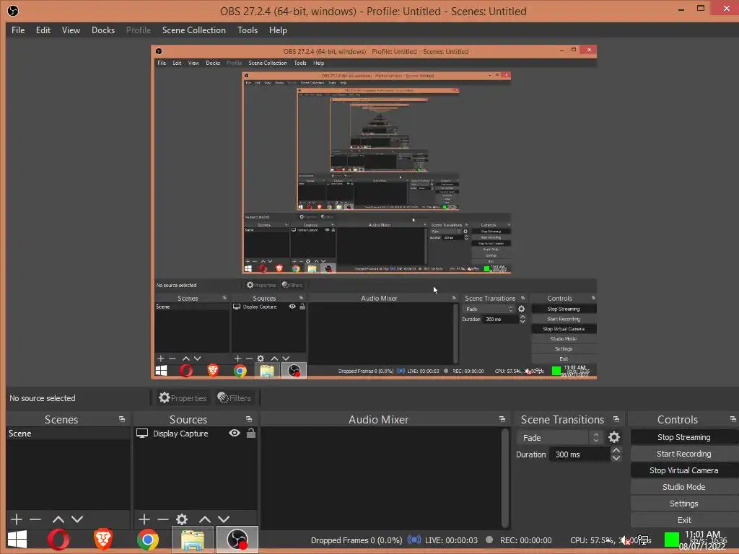The image size is (739, 554).
Task: Open source properties gear in Sources toolbar
Action: click(182, 519)
